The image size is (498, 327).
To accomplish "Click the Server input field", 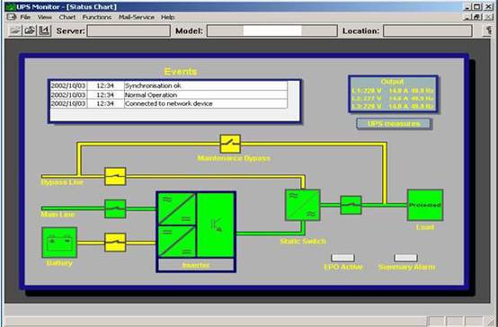I will click(129, 31).
